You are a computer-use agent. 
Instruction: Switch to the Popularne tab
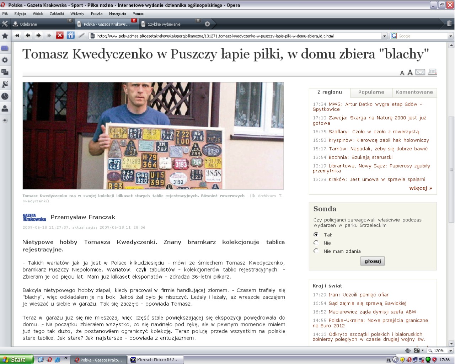point(371,92)
